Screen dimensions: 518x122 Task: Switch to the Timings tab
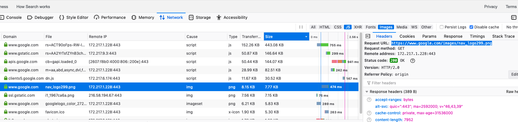[477, 36]
